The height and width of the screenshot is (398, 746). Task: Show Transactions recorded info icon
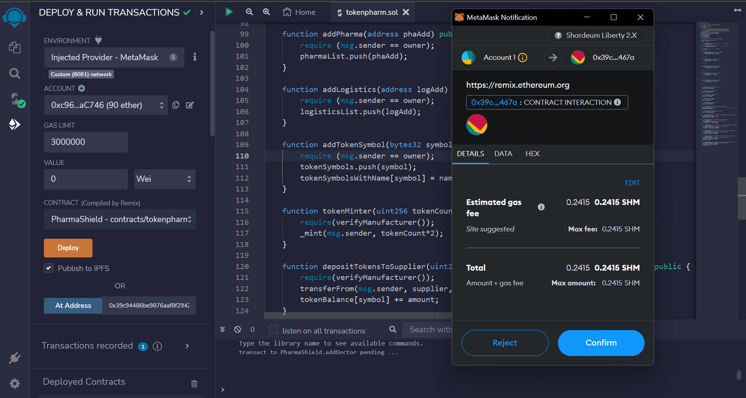[157, 346]
